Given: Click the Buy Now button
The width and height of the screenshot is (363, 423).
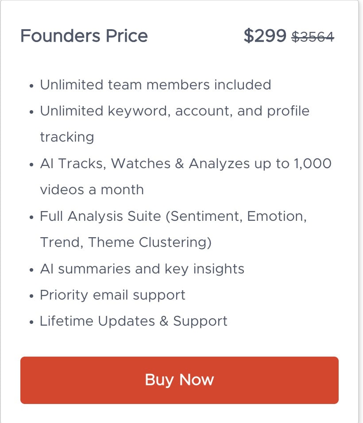Looking at the screenshot, I should pos(179,380).
